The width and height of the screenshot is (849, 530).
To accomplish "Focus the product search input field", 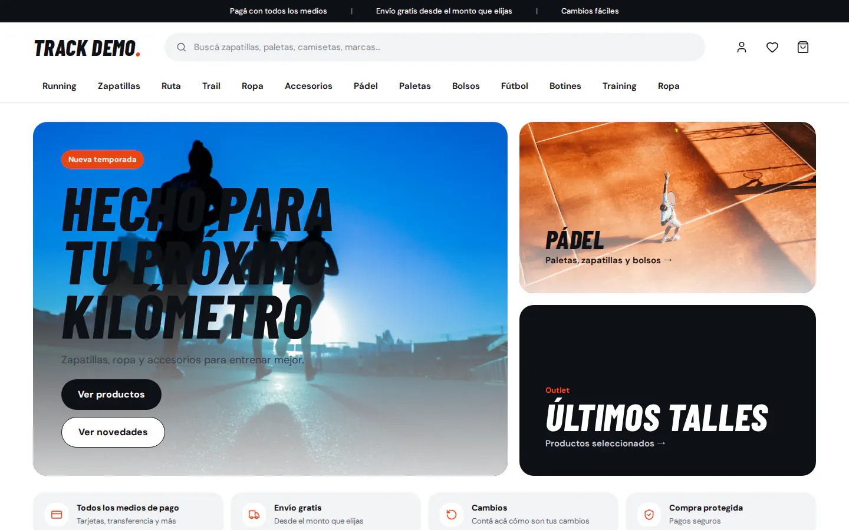I will pos(435,47).
